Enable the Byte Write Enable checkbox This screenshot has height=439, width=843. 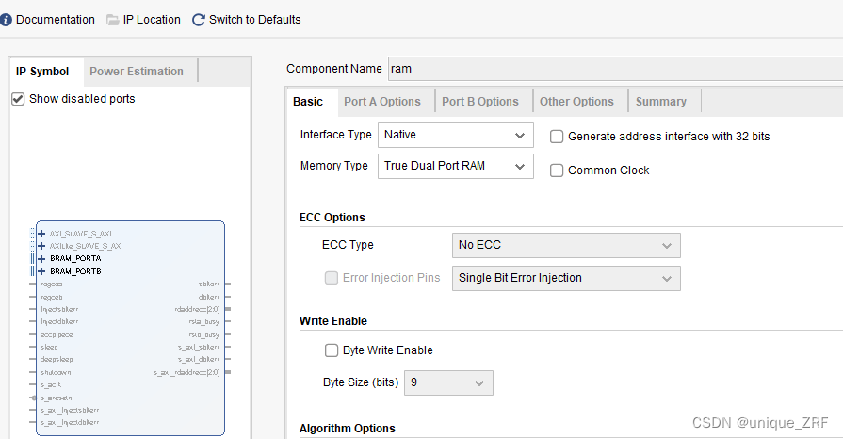tap(332, 350)
